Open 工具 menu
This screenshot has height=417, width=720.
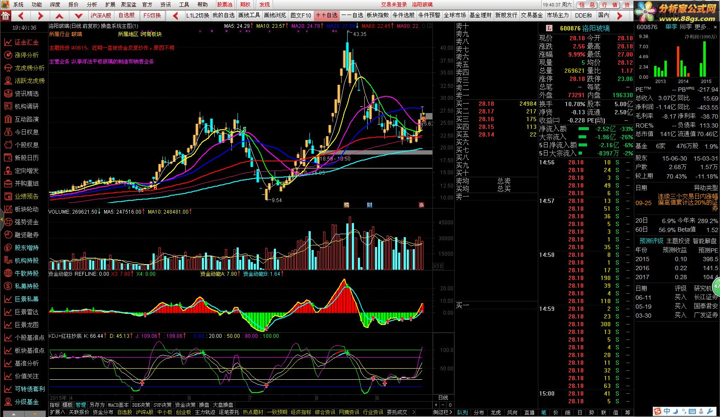click(184, 5)
